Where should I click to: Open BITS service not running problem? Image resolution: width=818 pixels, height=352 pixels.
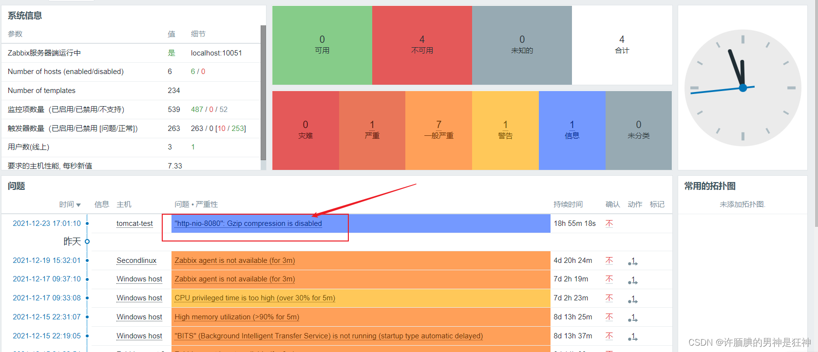tap(329, 336)
